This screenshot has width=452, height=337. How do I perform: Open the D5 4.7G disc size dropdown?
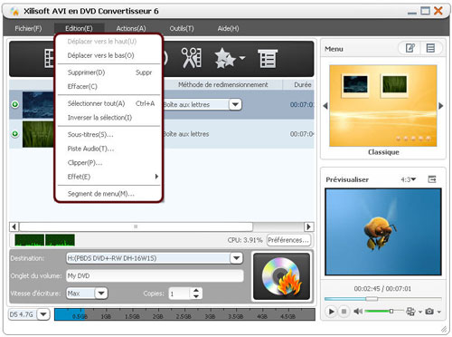(43, 314)
